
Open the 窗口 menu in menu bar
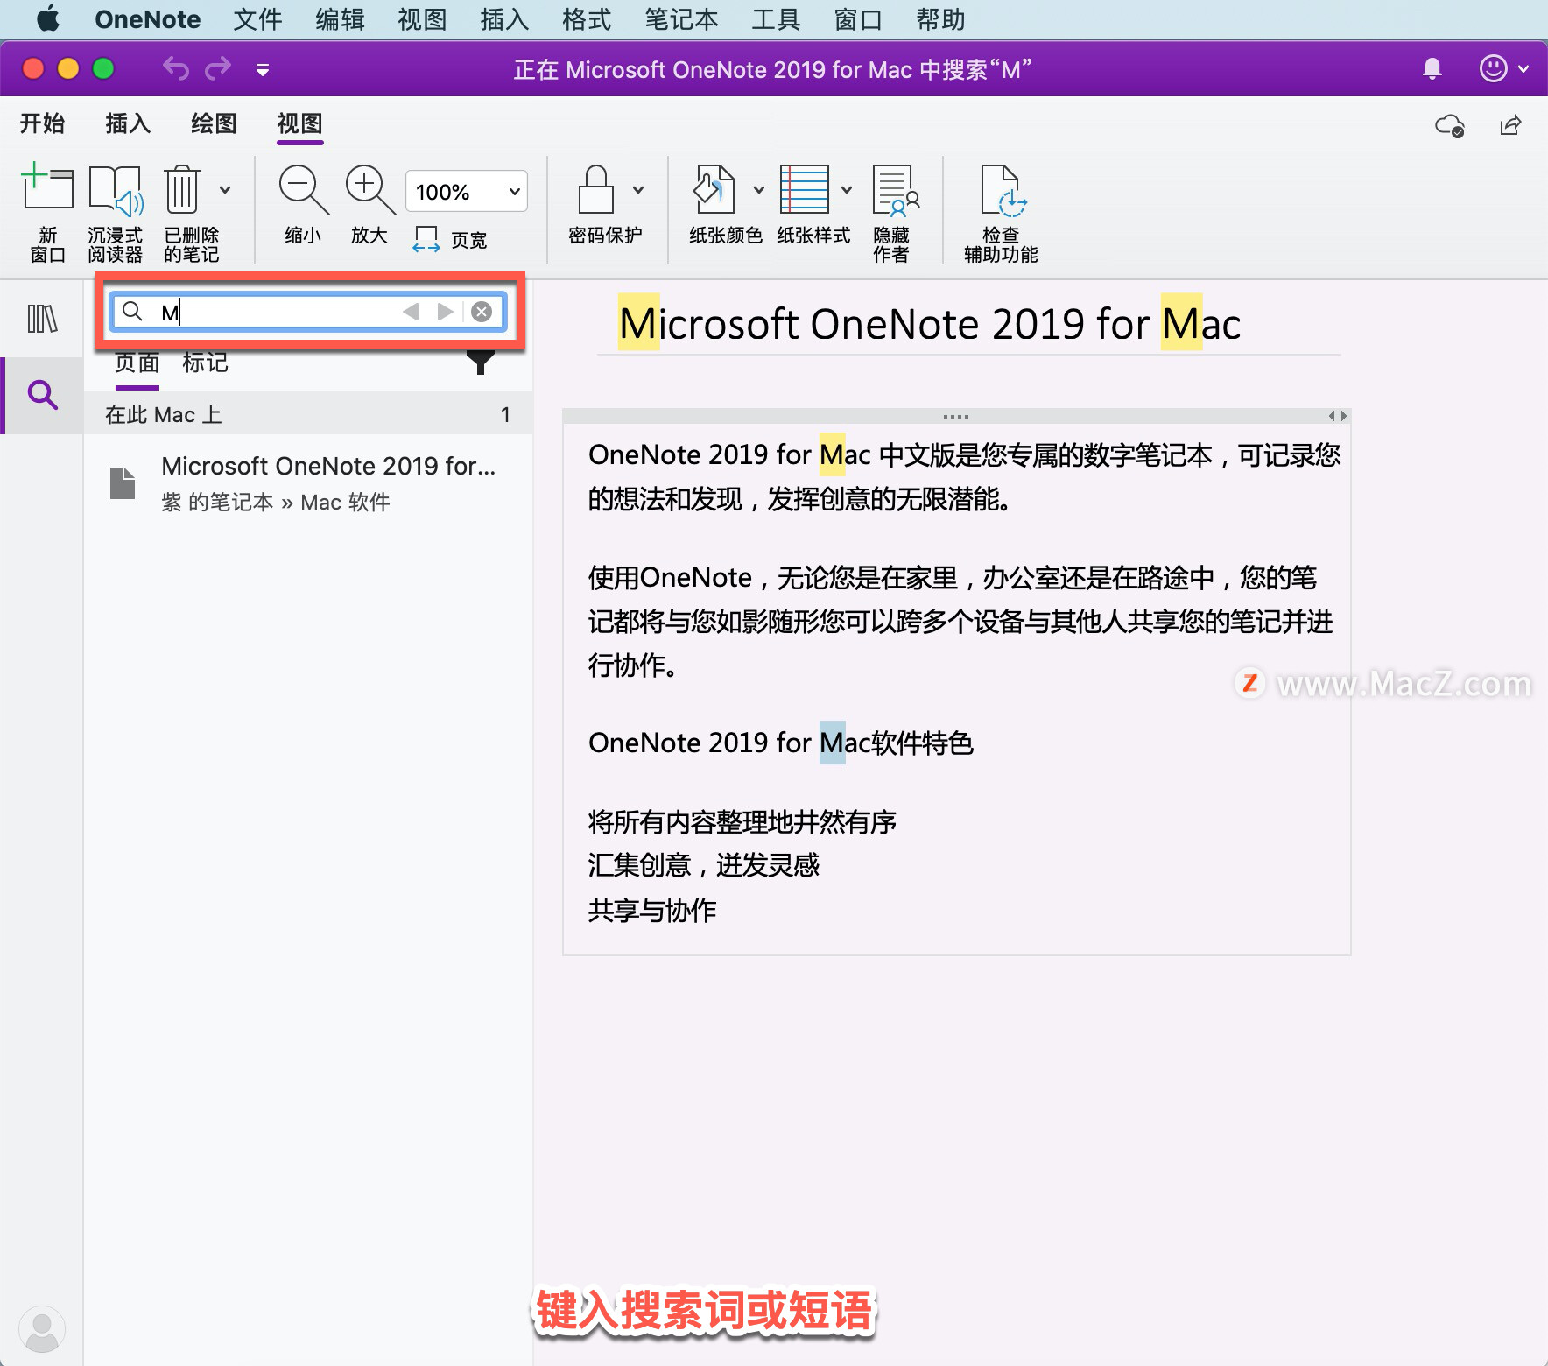coord(858,19)
